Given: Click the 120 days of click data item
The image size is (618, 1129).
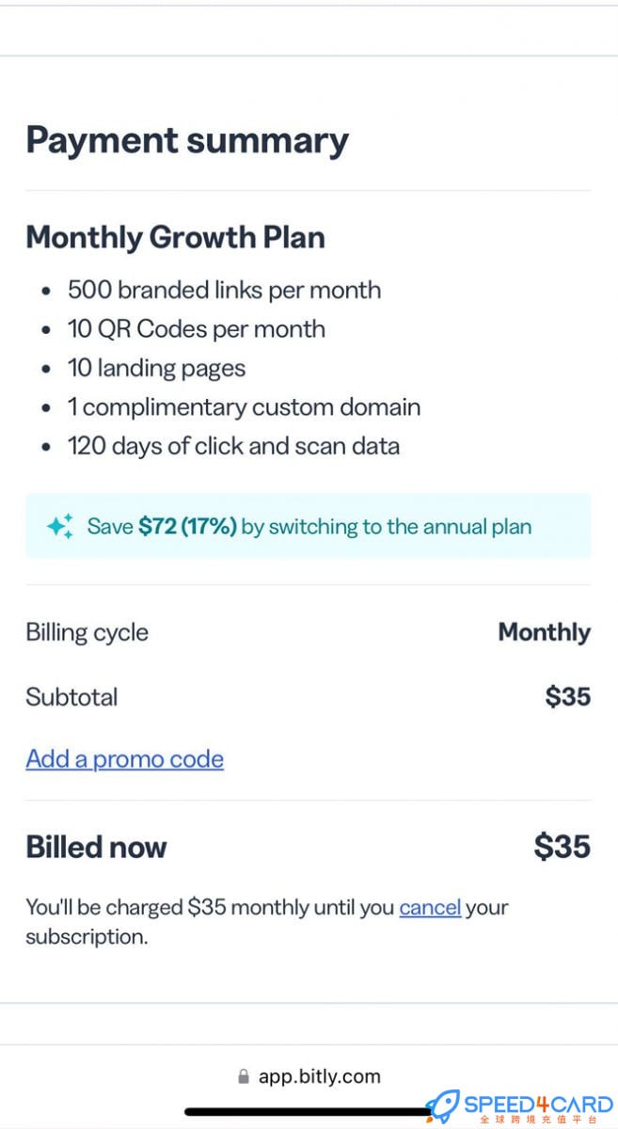Looking at the screenshot, I should coord(233,446).
